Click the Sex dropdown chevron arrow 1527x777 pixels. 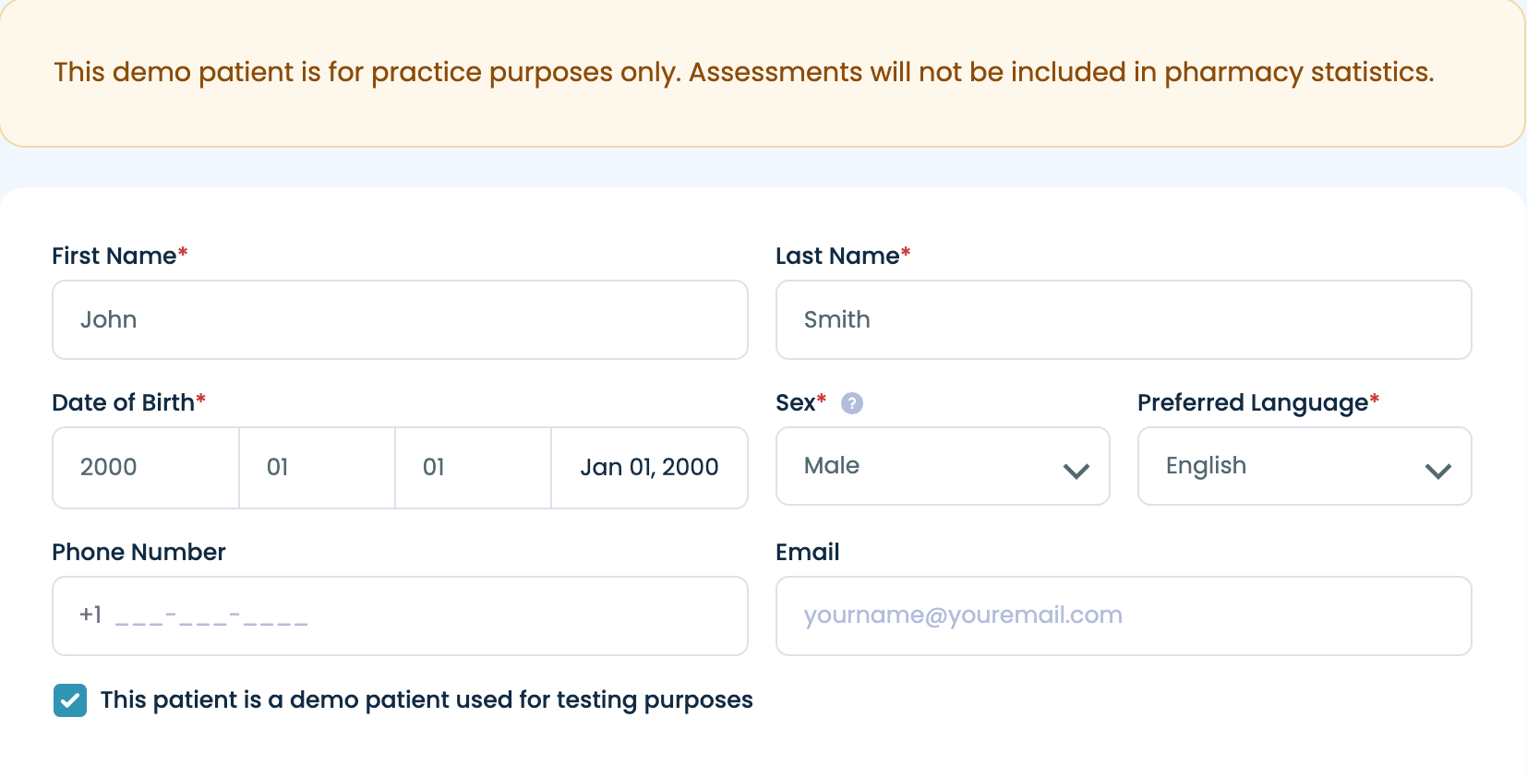(x=1076, y=471)
